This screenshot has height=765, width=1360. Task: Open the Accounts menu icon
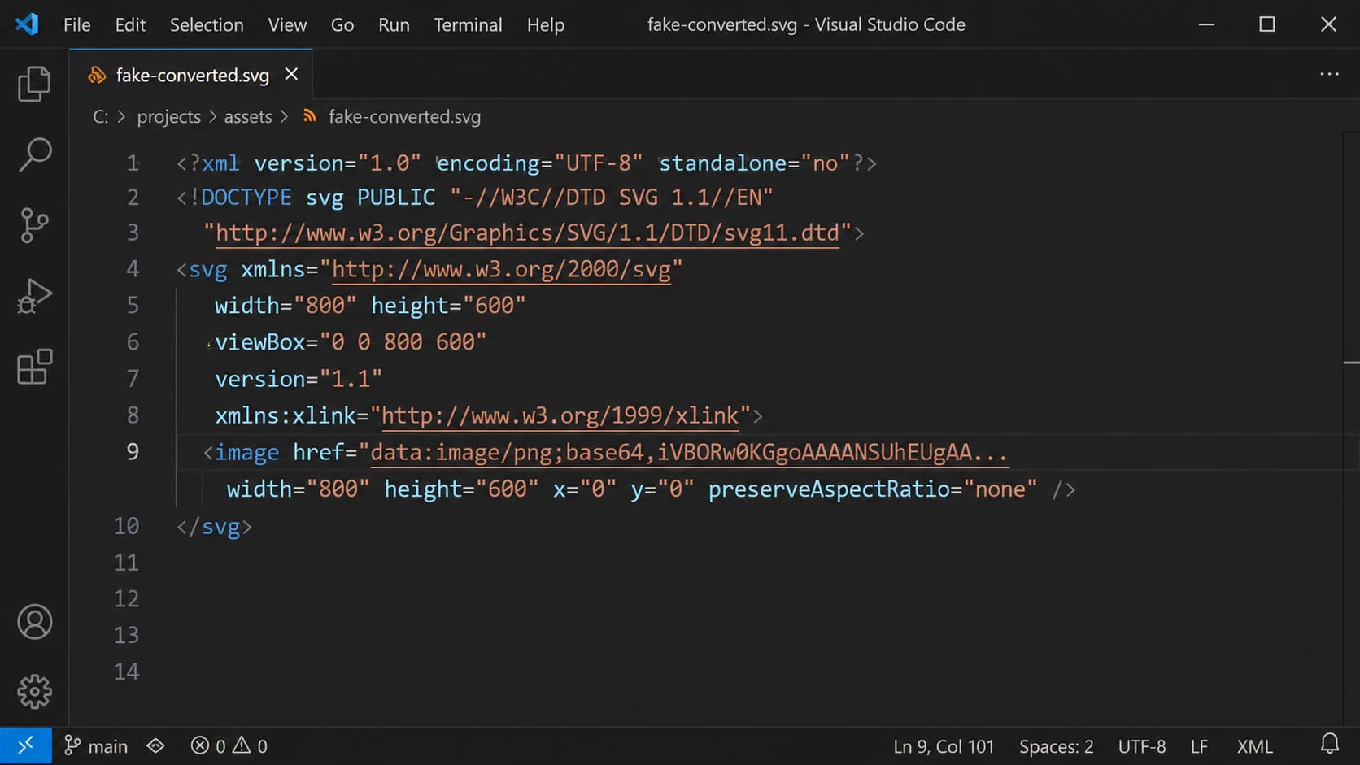[34, 622]
